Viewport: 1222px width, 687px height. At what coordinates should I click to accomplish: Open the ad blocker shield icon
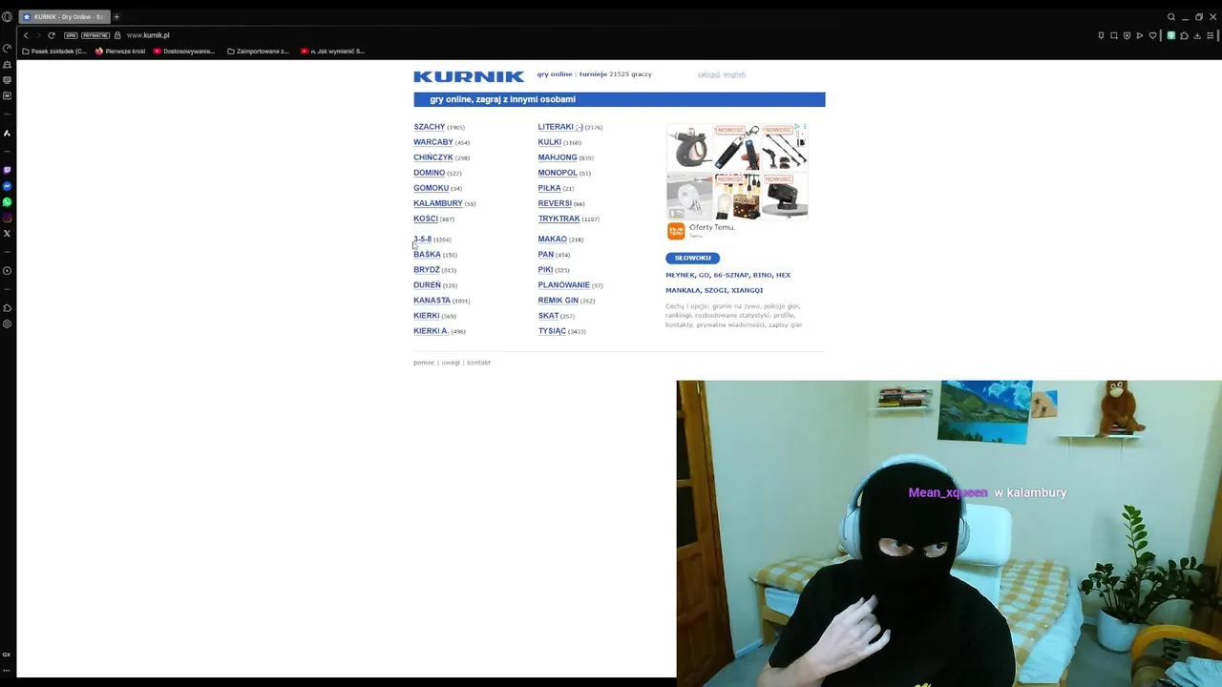pyautogui.click(x=1127, y=35)
